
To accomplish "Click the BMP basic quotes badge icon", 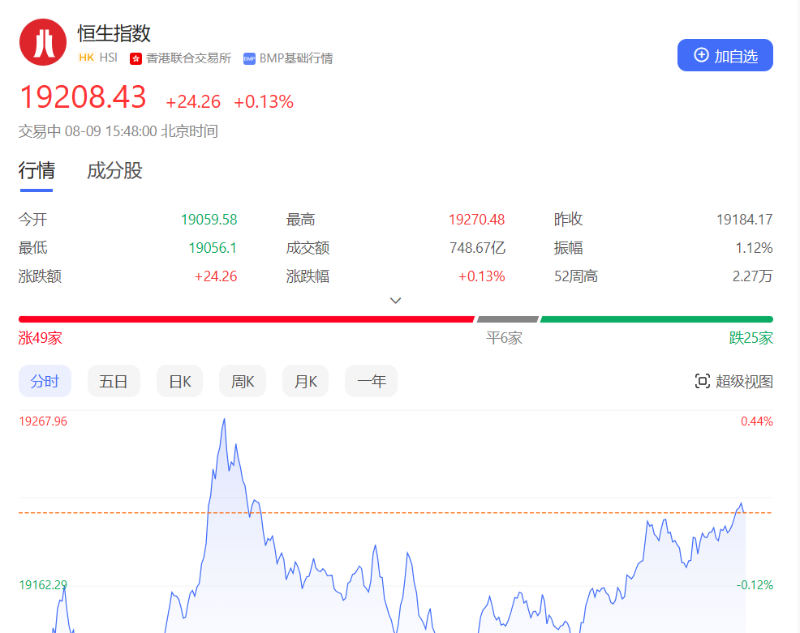I will 249,58.
